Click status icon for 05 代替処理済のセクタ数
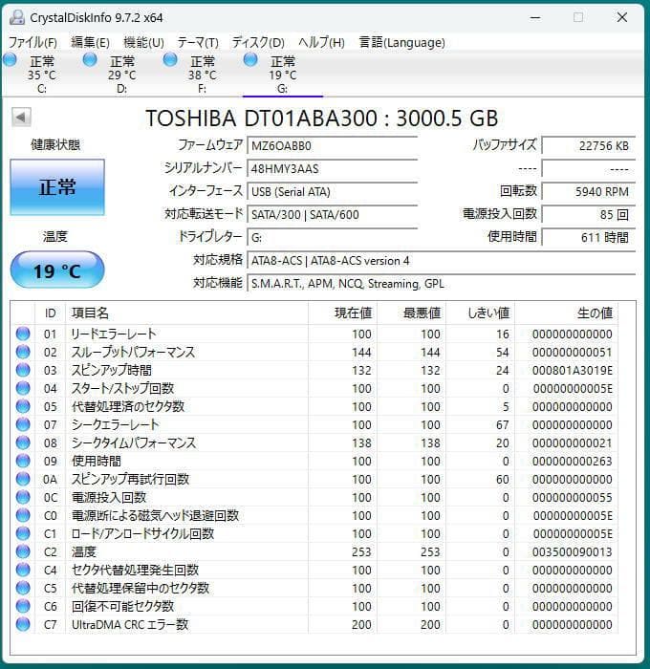This screenshot has height=669, width=650. pyautogui.click(x=23, y=406)
